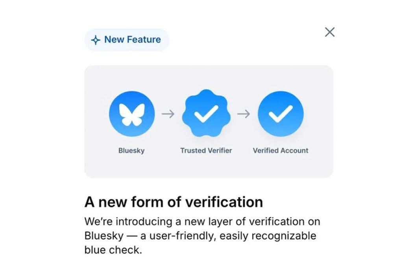Click the white butterfly inside the blue circle
The width and height of the screenshot is (403, 268).
click(132, 113)
